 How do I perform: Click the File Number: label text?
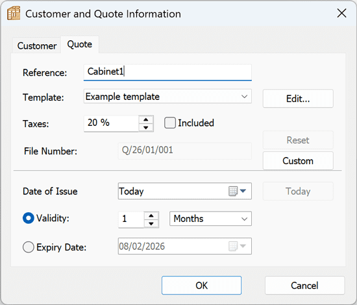[x=51, y=151]
